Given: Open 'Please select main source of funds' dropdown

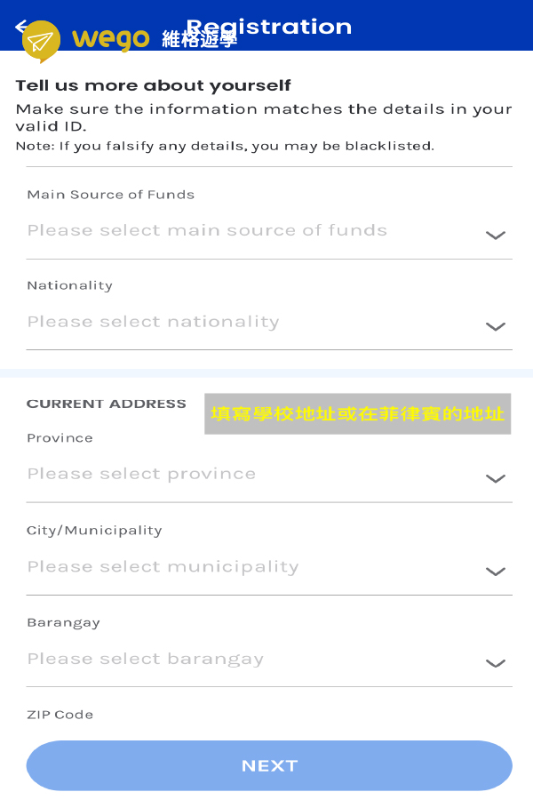Looking at the screenshot, I should [207, 231].
